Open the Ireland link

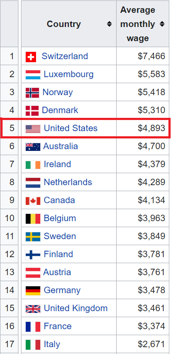[57, 164]
